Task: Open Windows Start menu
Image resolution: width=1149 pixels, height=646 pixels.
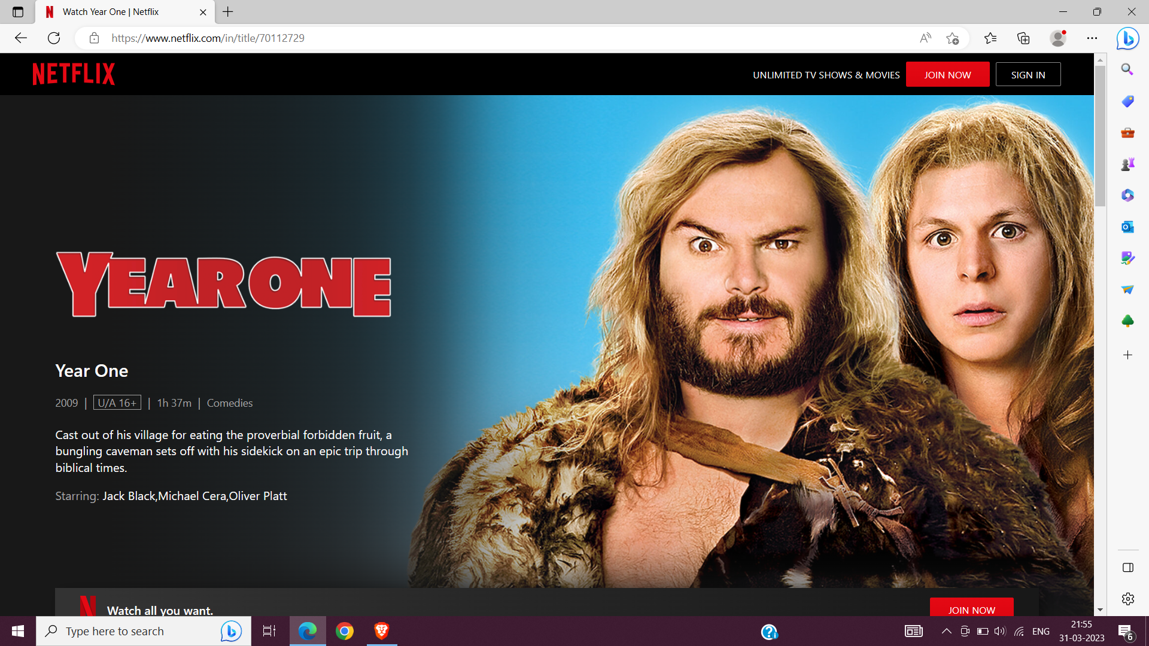Action: pyautogui.click(x=18, y=631)
